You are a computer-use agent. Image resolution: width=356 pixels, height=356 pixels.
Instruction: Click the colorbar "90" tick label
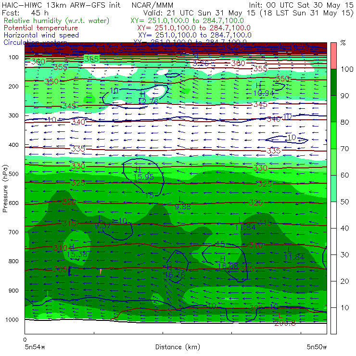point(345,96)
